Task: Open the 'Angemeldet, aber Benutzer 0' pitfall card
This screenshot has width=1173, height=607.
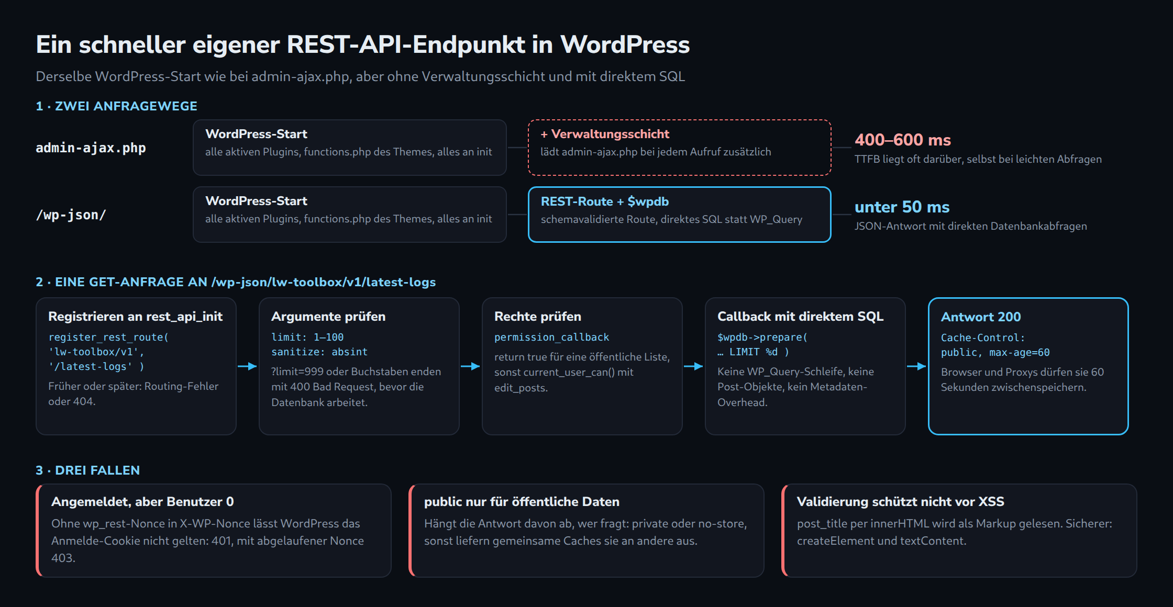Action: click(x=214, y=531)
